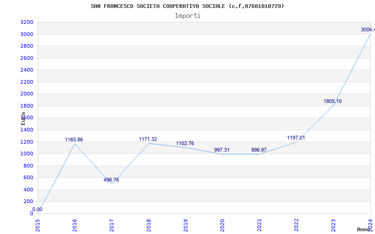This screenshot has width=375, height=234.
Task: Click the 1000 y-axis tick label
Action: [x=27, y=154]
